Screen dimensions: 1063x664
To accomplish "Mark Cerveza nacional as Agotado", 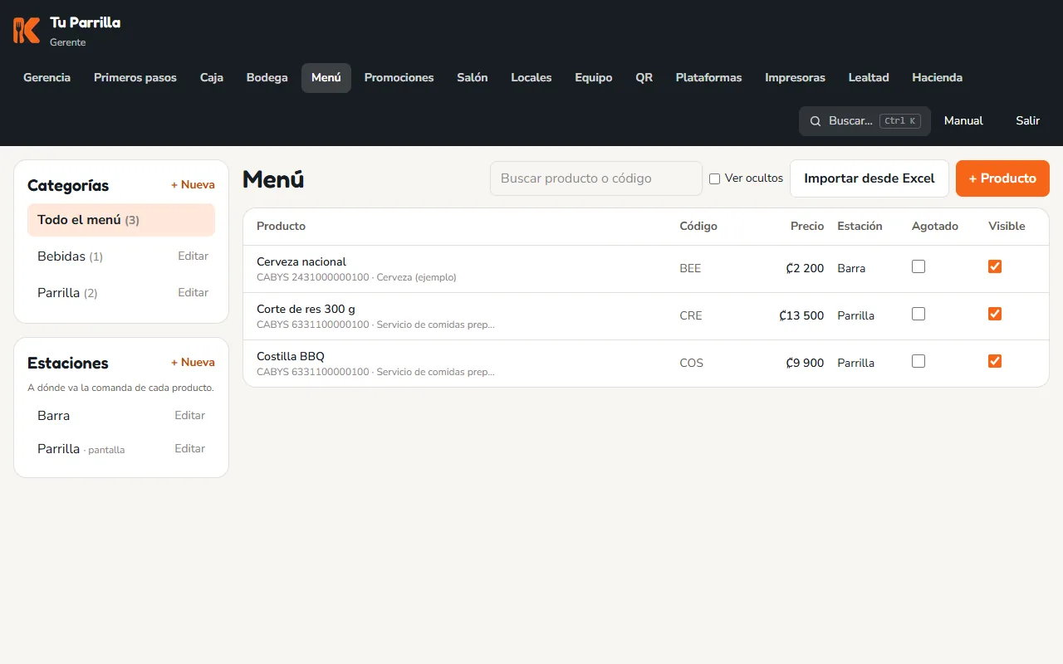I will tap(918, 266).
